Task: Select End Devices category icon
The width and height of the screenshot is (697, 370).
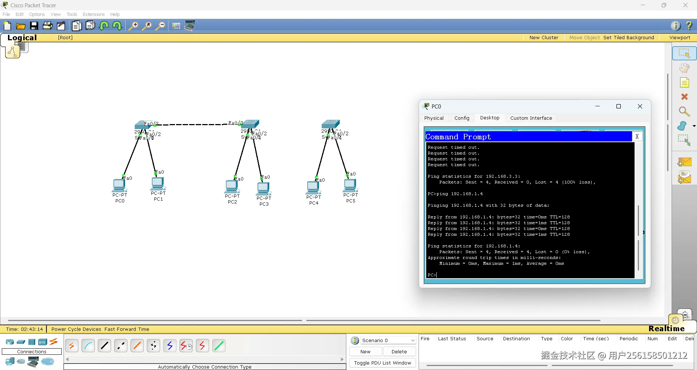Action: (10, 361)
